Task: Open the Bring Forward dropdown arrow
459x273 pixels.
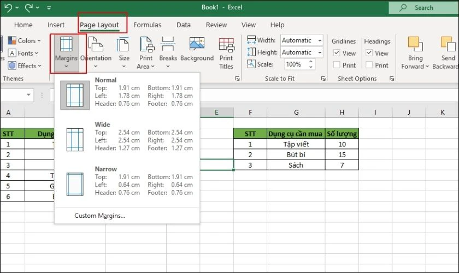Action: pyautogui.click(x=427, y=67)
